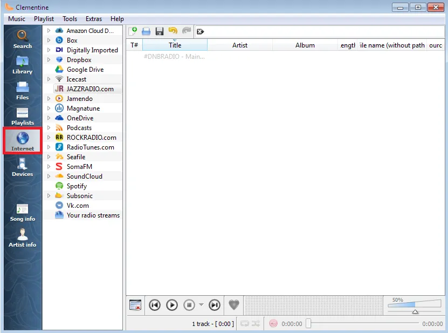Open the stop-after-track dropdown arrow

click(202, 305)
